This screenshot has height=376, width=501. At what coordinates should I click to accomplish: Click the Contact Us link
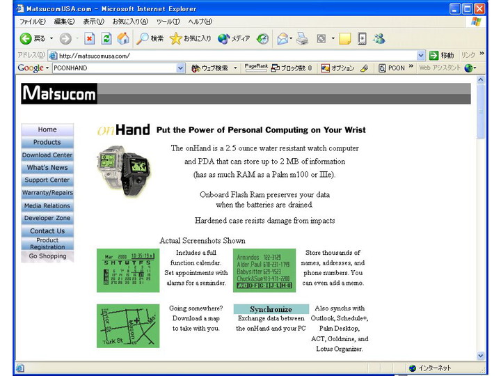[47, 230]
